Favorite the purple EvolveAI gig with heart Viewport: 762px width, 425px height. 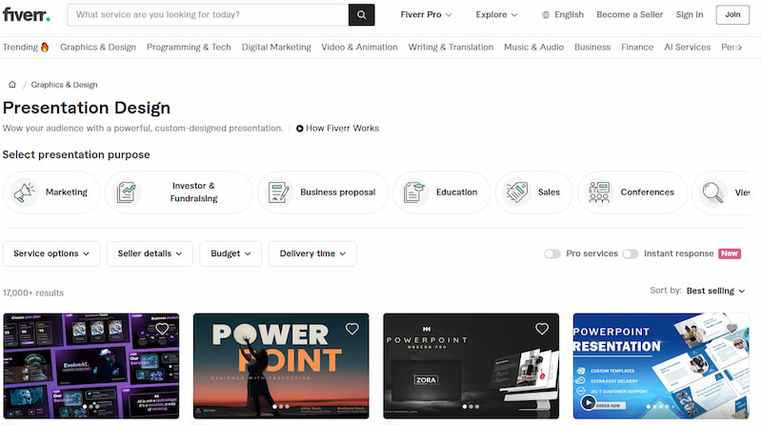coord(162,329)
